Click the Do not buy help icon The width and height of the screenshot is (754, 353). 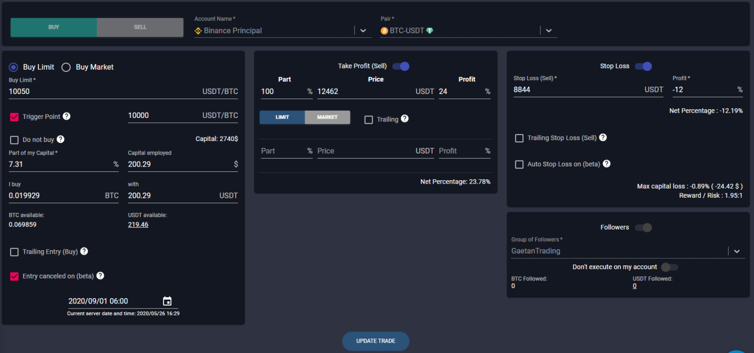pos(60,140)
